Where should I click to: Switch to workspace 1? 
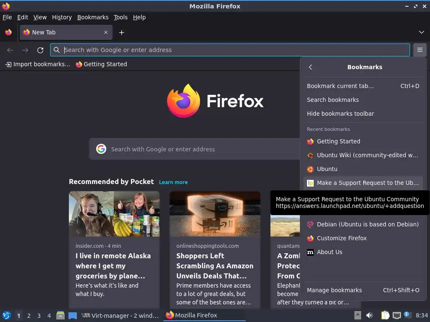pyautogui.click(x=18, y=316)
